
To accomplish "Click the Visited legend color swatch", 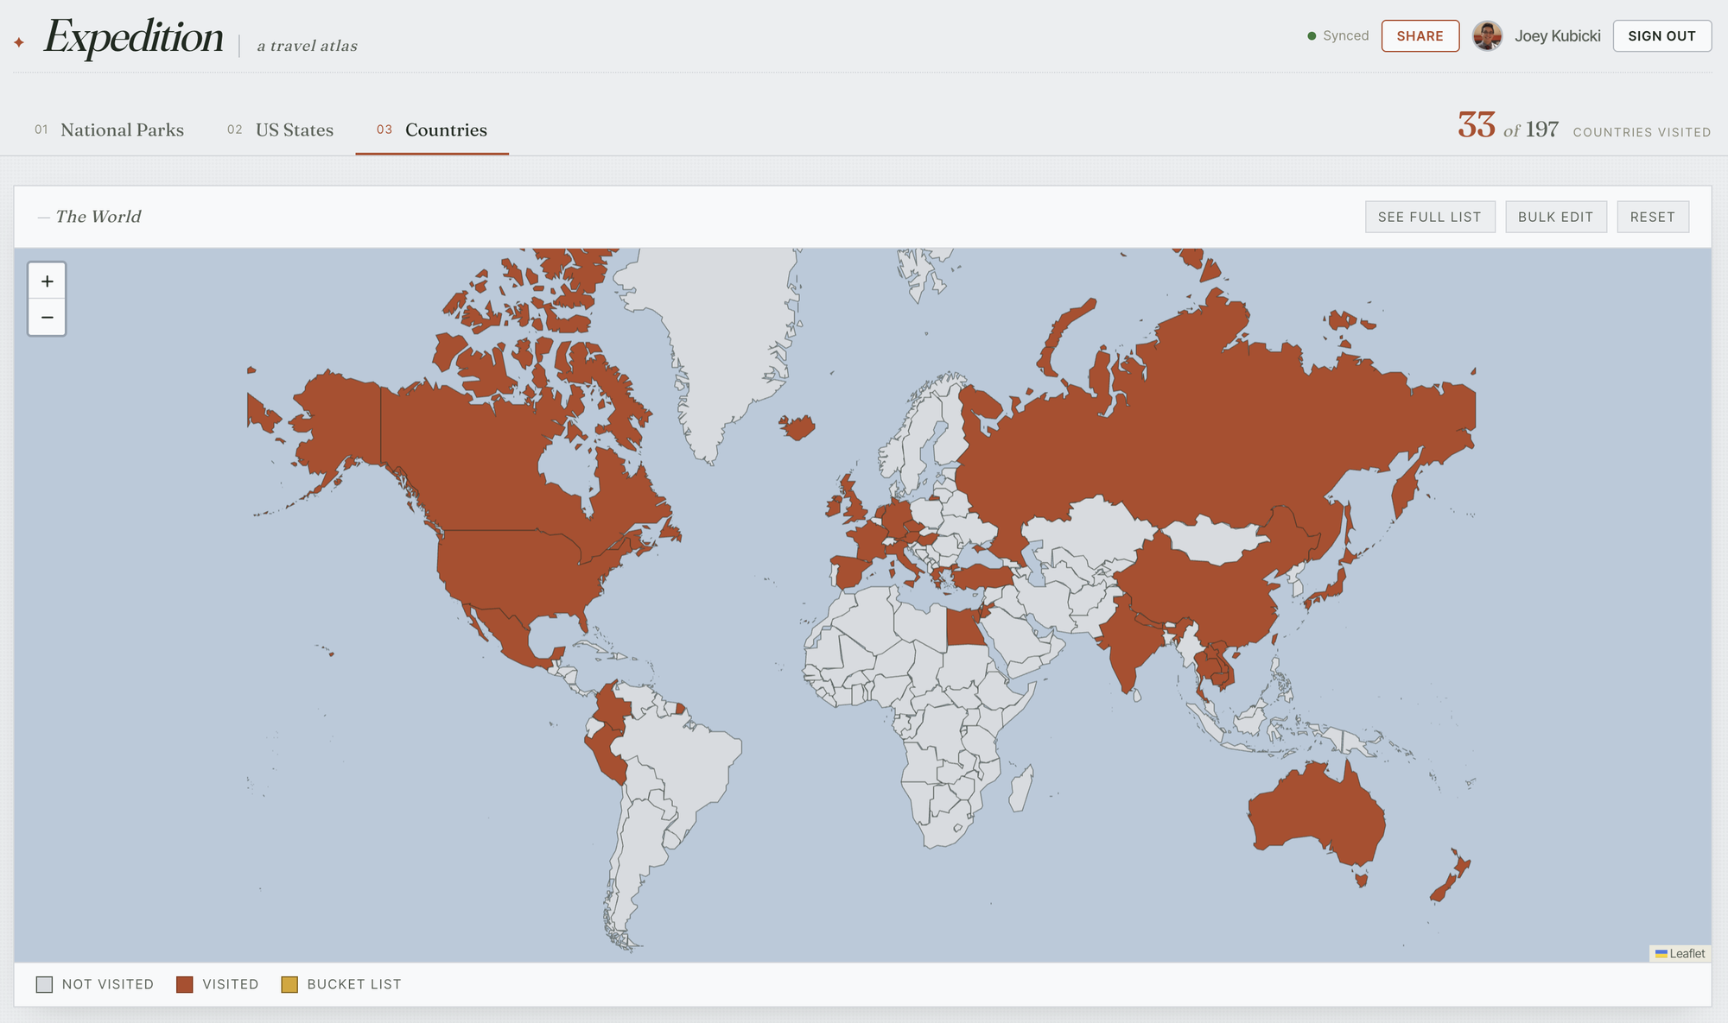I will pyautogui.click(x=184, y=984).
